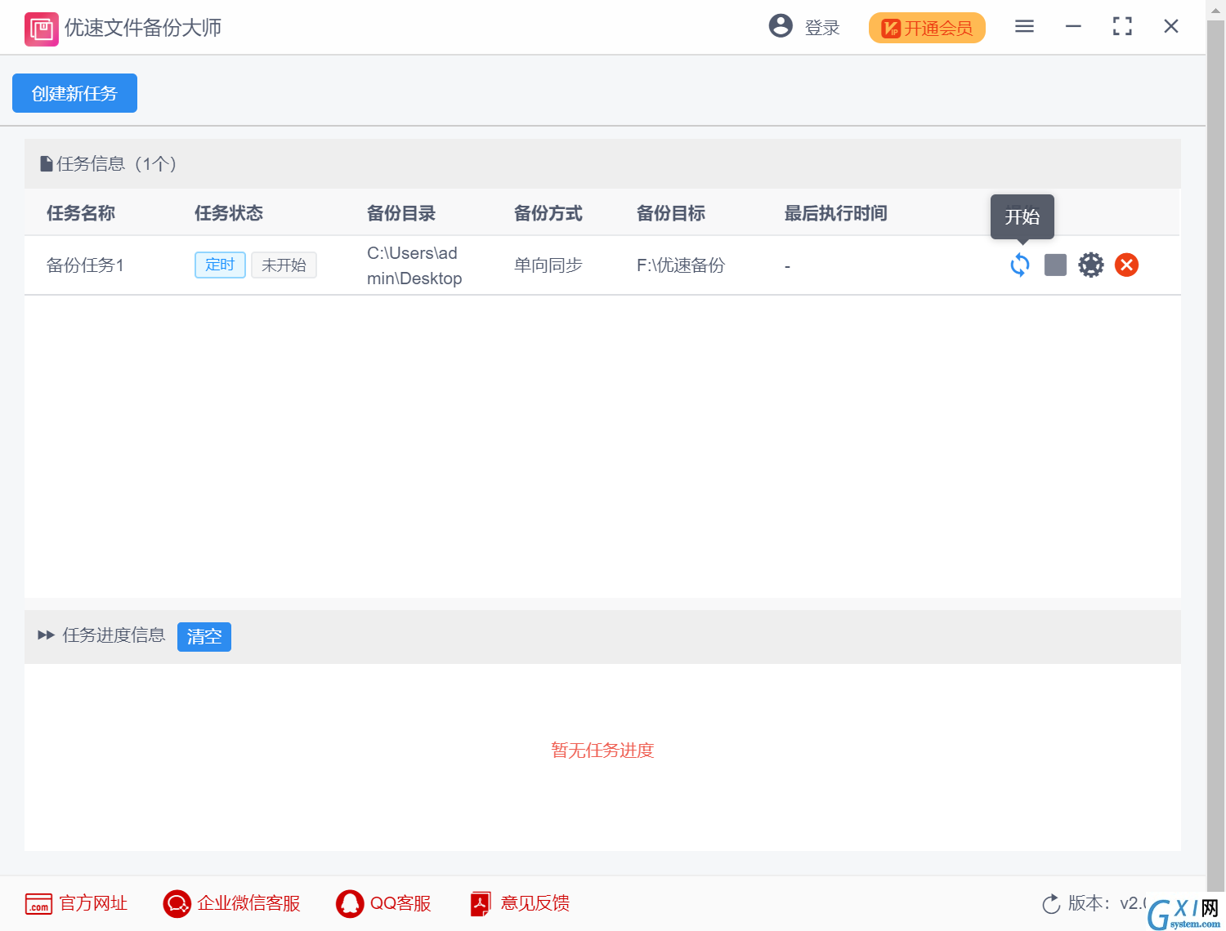Open the 意见反馈 feedback link
1226x931 pixels.
[x=535, y=903]
